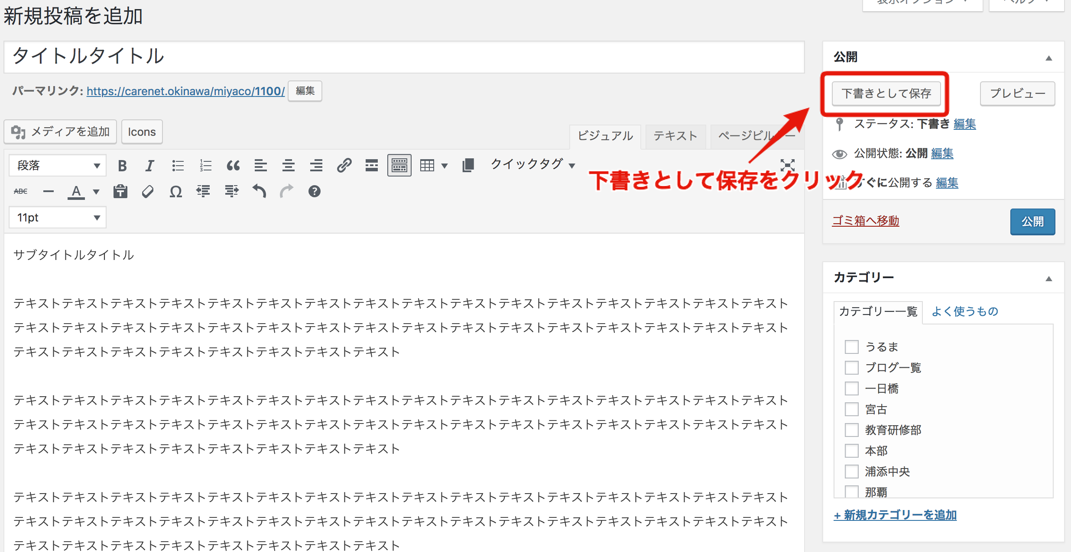The width and height of the screenshot is (1071, 552).
Task: Click the insert link icon
Action: pyautogui.click(x=344, y=166)
